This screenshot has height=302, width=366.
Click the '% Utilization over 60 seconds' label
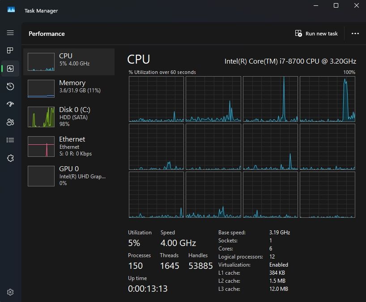coord(162,72)
